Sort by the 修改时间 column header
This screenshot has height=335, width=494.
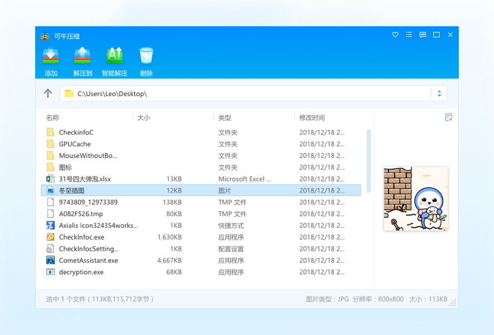pyautogui.click(x=312, y=118)
